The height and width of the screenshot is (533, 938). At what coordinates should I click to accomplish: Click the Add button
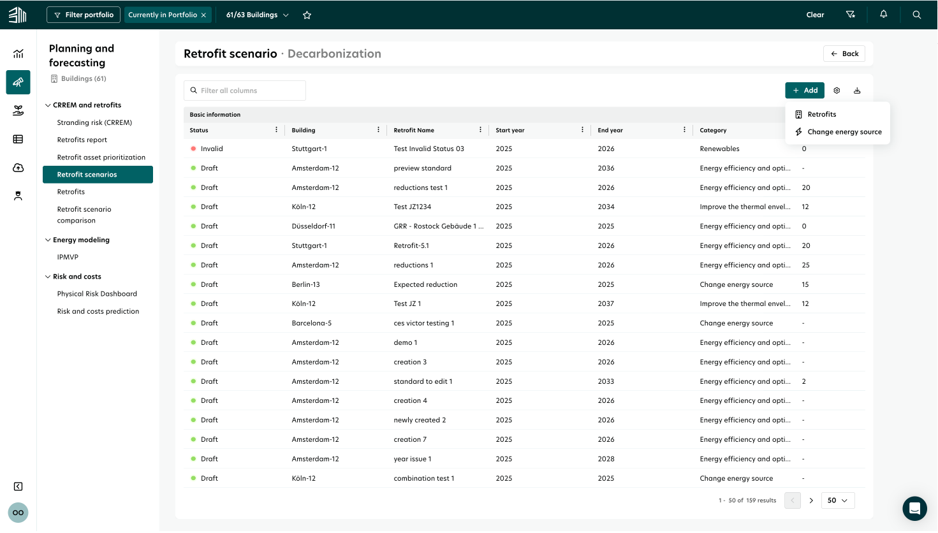pos(805,91)
